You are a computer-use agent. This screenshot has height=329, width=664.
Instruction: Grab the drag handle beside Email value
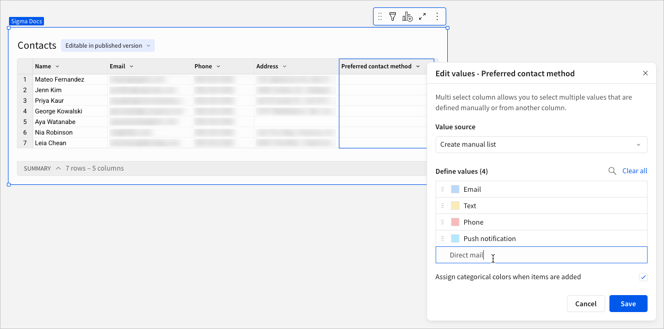point(442,190)
